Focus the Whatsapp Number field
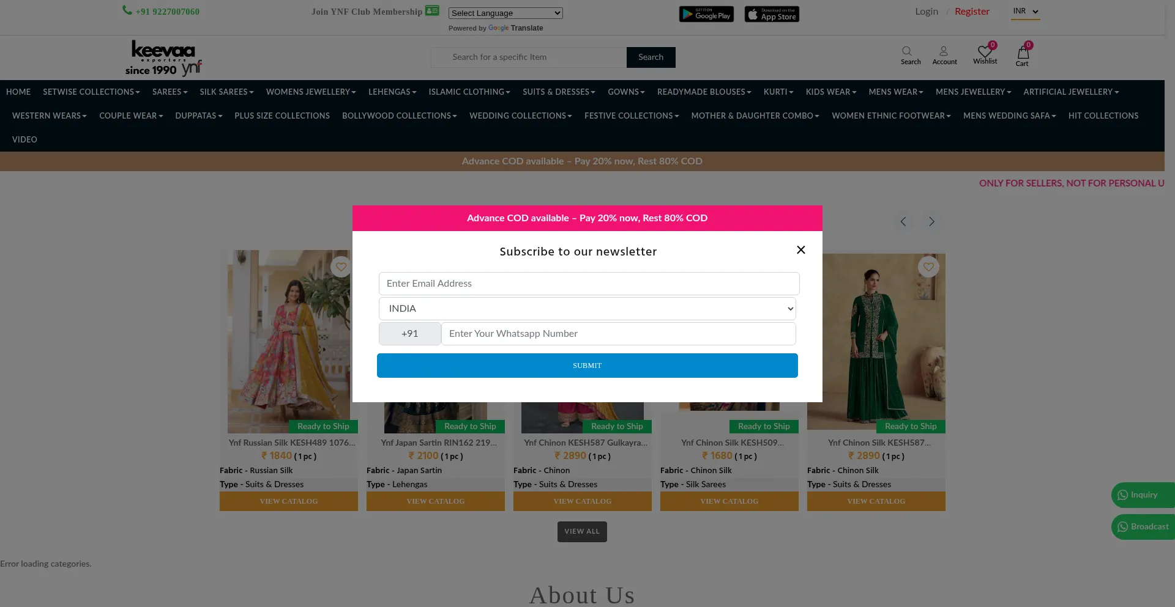Image resolution: width=1175 pixels, height=607 pixels. tap(619, 334)
